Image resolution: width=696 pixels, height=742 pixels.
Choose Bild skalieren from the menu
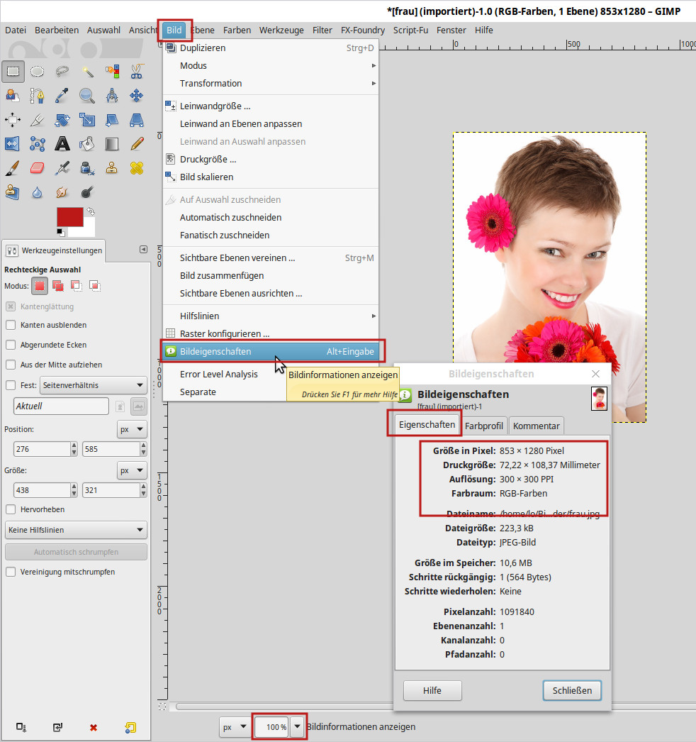click(x=206, y=177)
